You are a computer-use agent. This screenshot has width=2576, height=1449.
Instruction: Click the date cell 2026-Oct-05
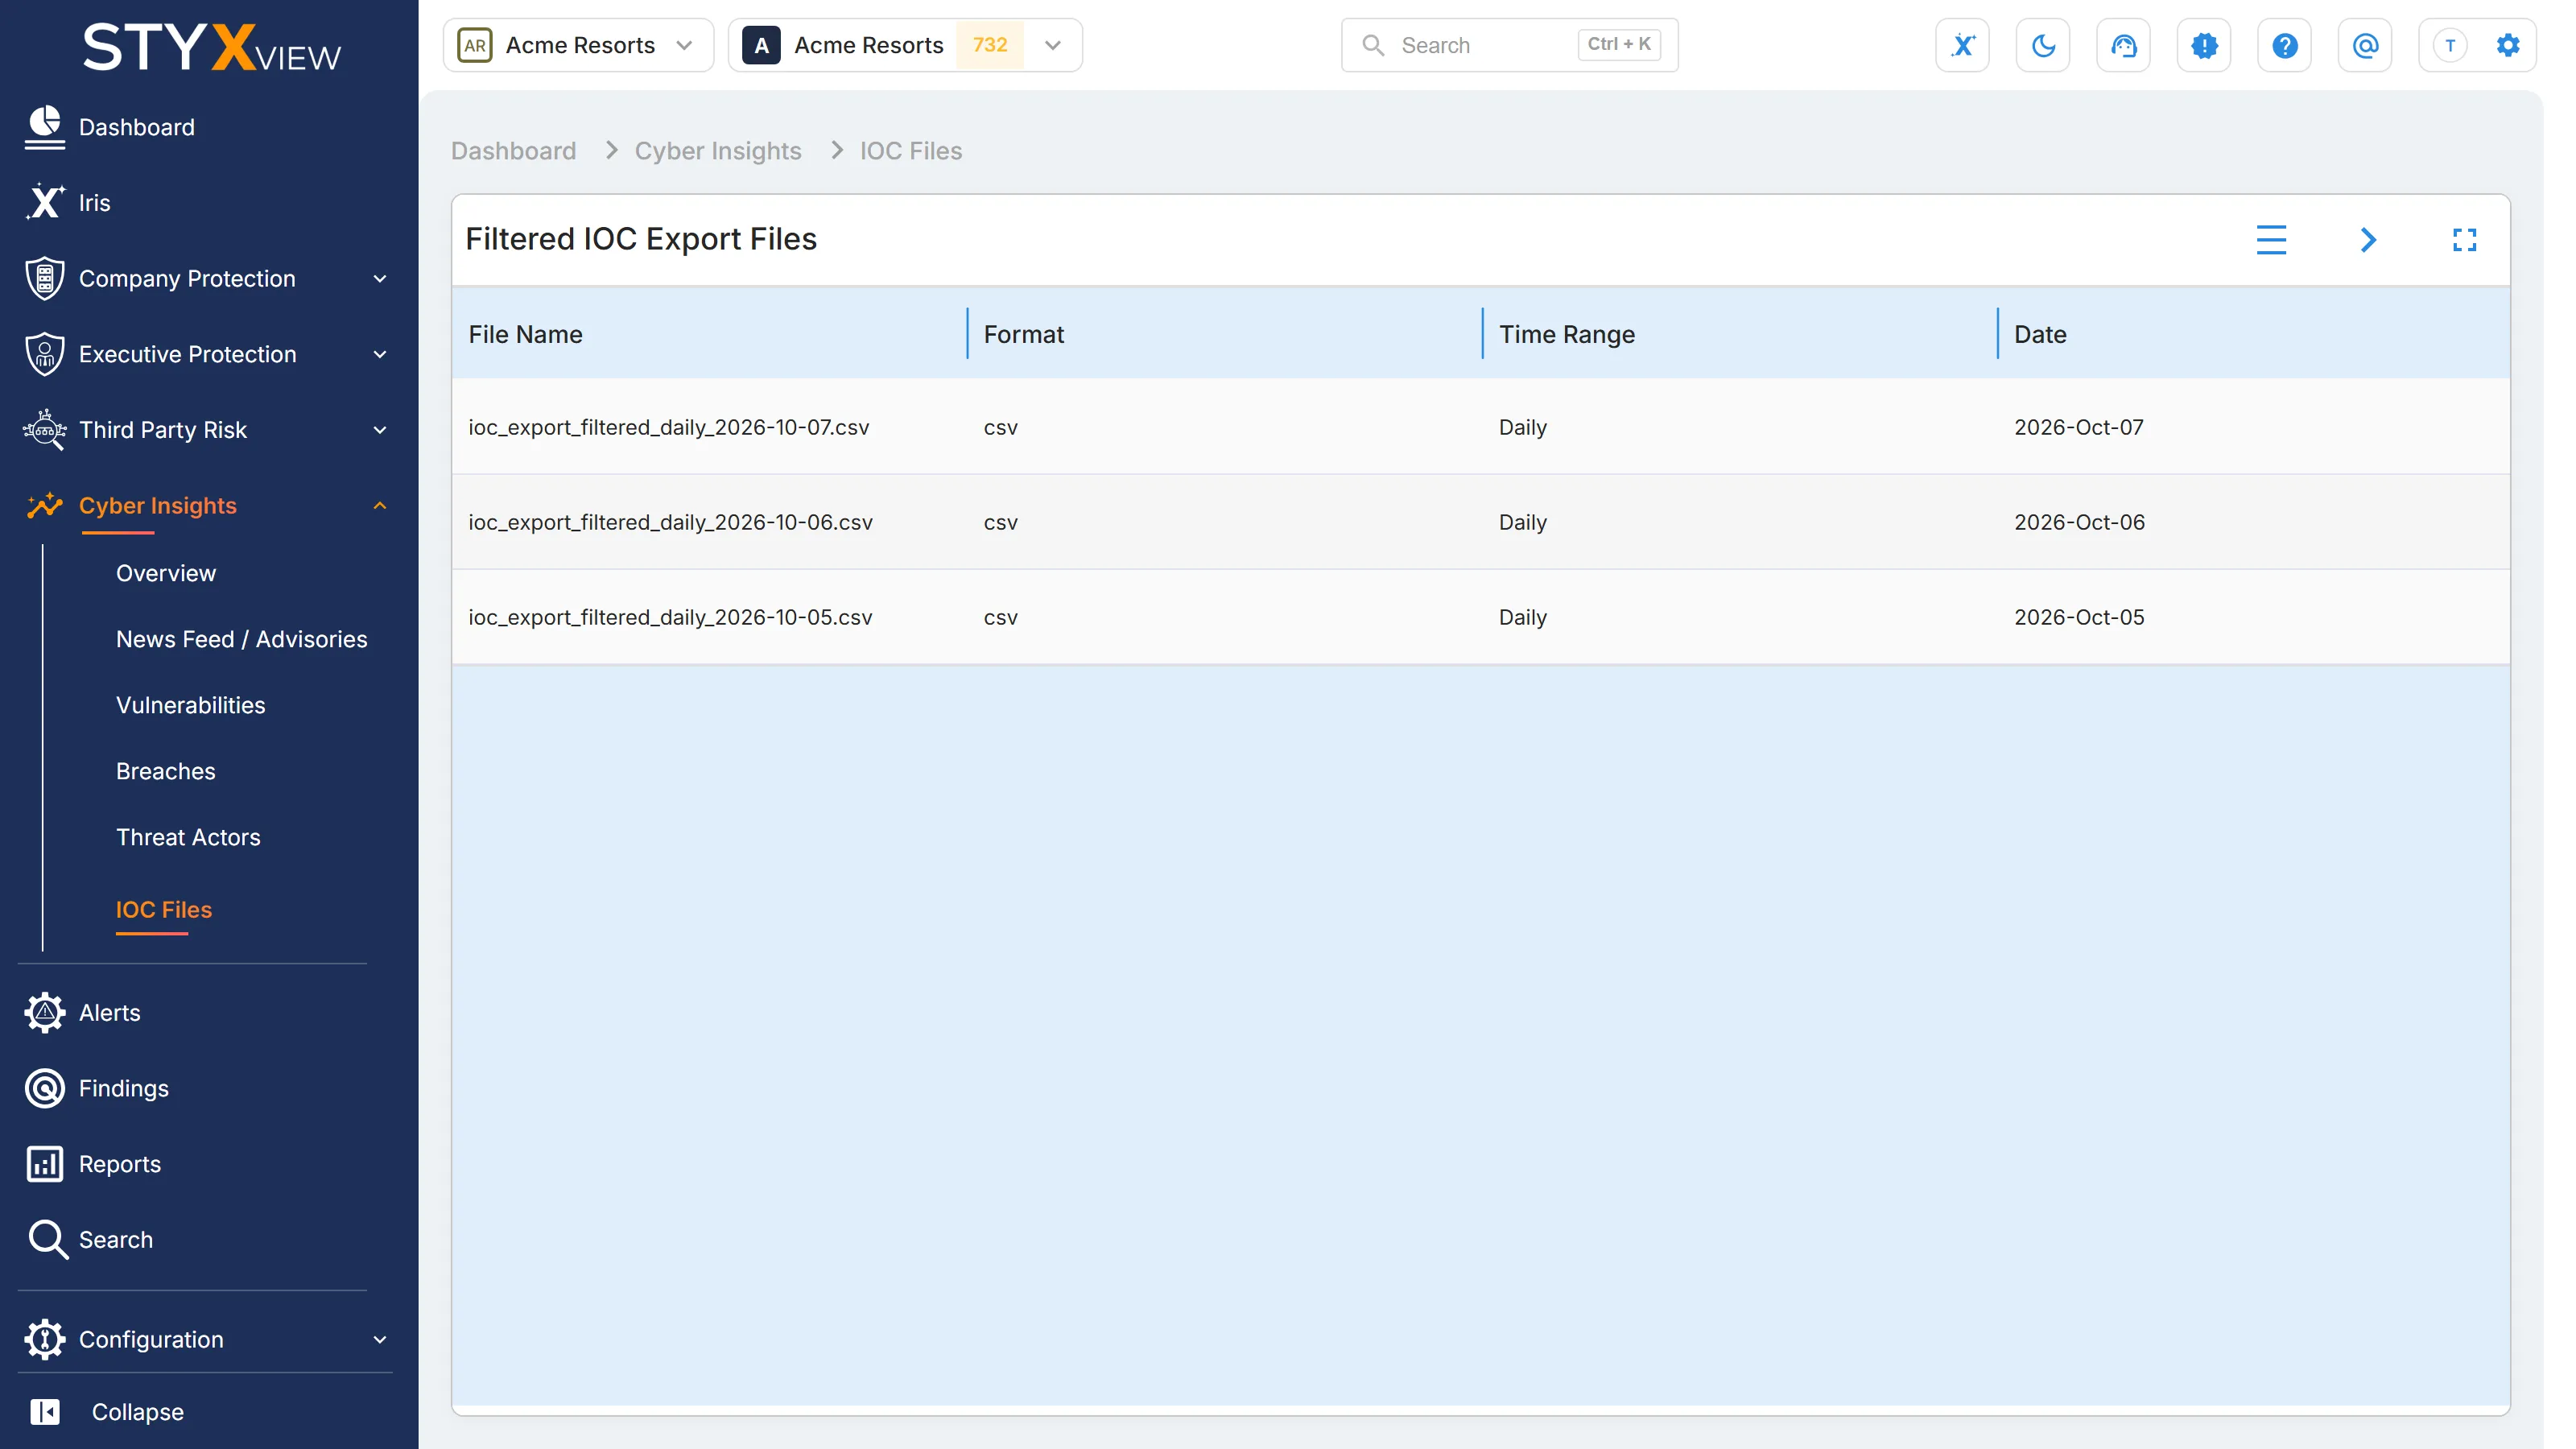tap(2080, 617)
